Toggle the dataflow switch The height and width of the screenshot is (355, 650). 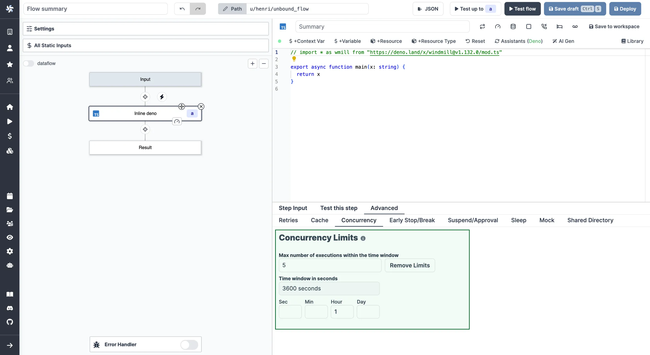click(29, 63)
